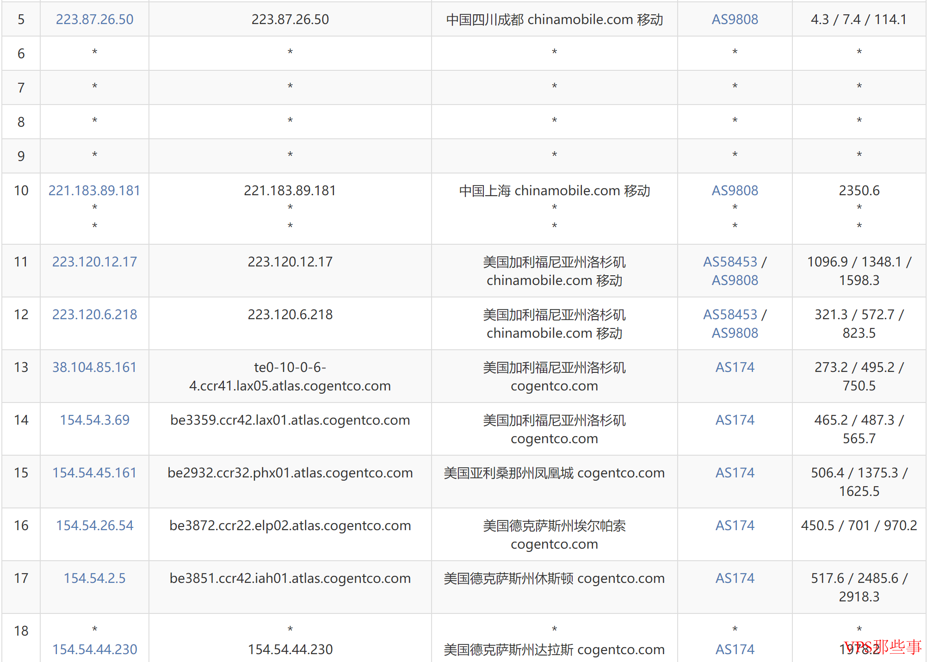The height and width of the screenshot is (662, 927).
Task: Click AS9808 link in hop 11 row
Action: click(735, 280)
